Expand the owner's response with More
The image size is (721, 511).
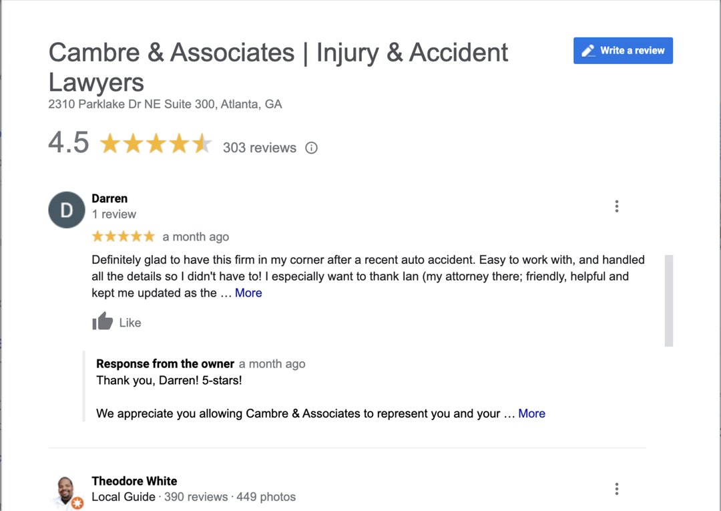click(531, 413)
